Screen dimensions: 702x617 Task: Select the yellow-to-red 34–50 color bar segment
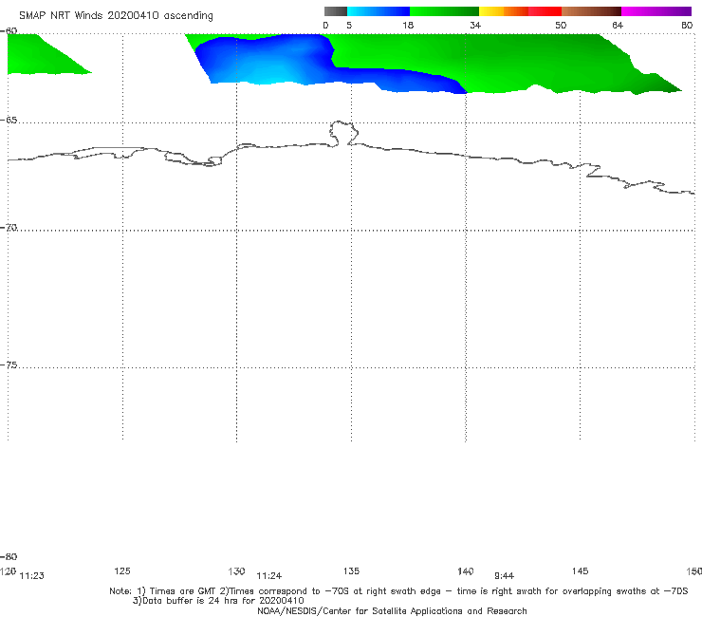tap(520, 11)
